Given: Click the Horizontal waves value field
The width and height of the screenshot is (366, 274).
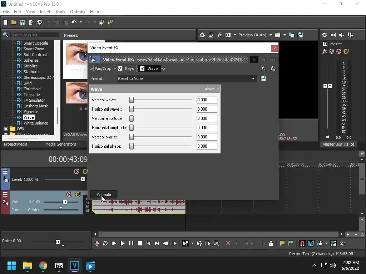Looking at the screenshot, I should (207, 109).
